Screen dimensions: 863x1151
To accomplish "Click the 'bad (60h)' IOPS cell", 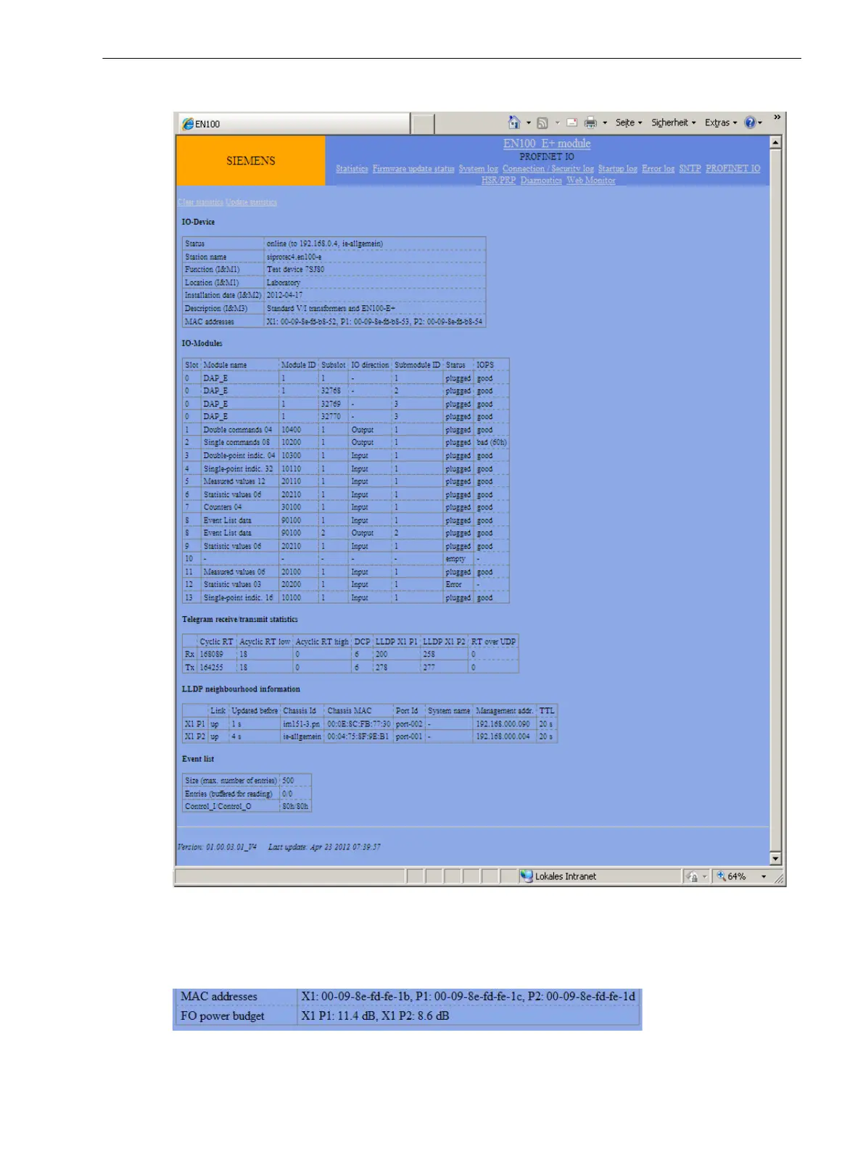I will (x=492, y=442).
